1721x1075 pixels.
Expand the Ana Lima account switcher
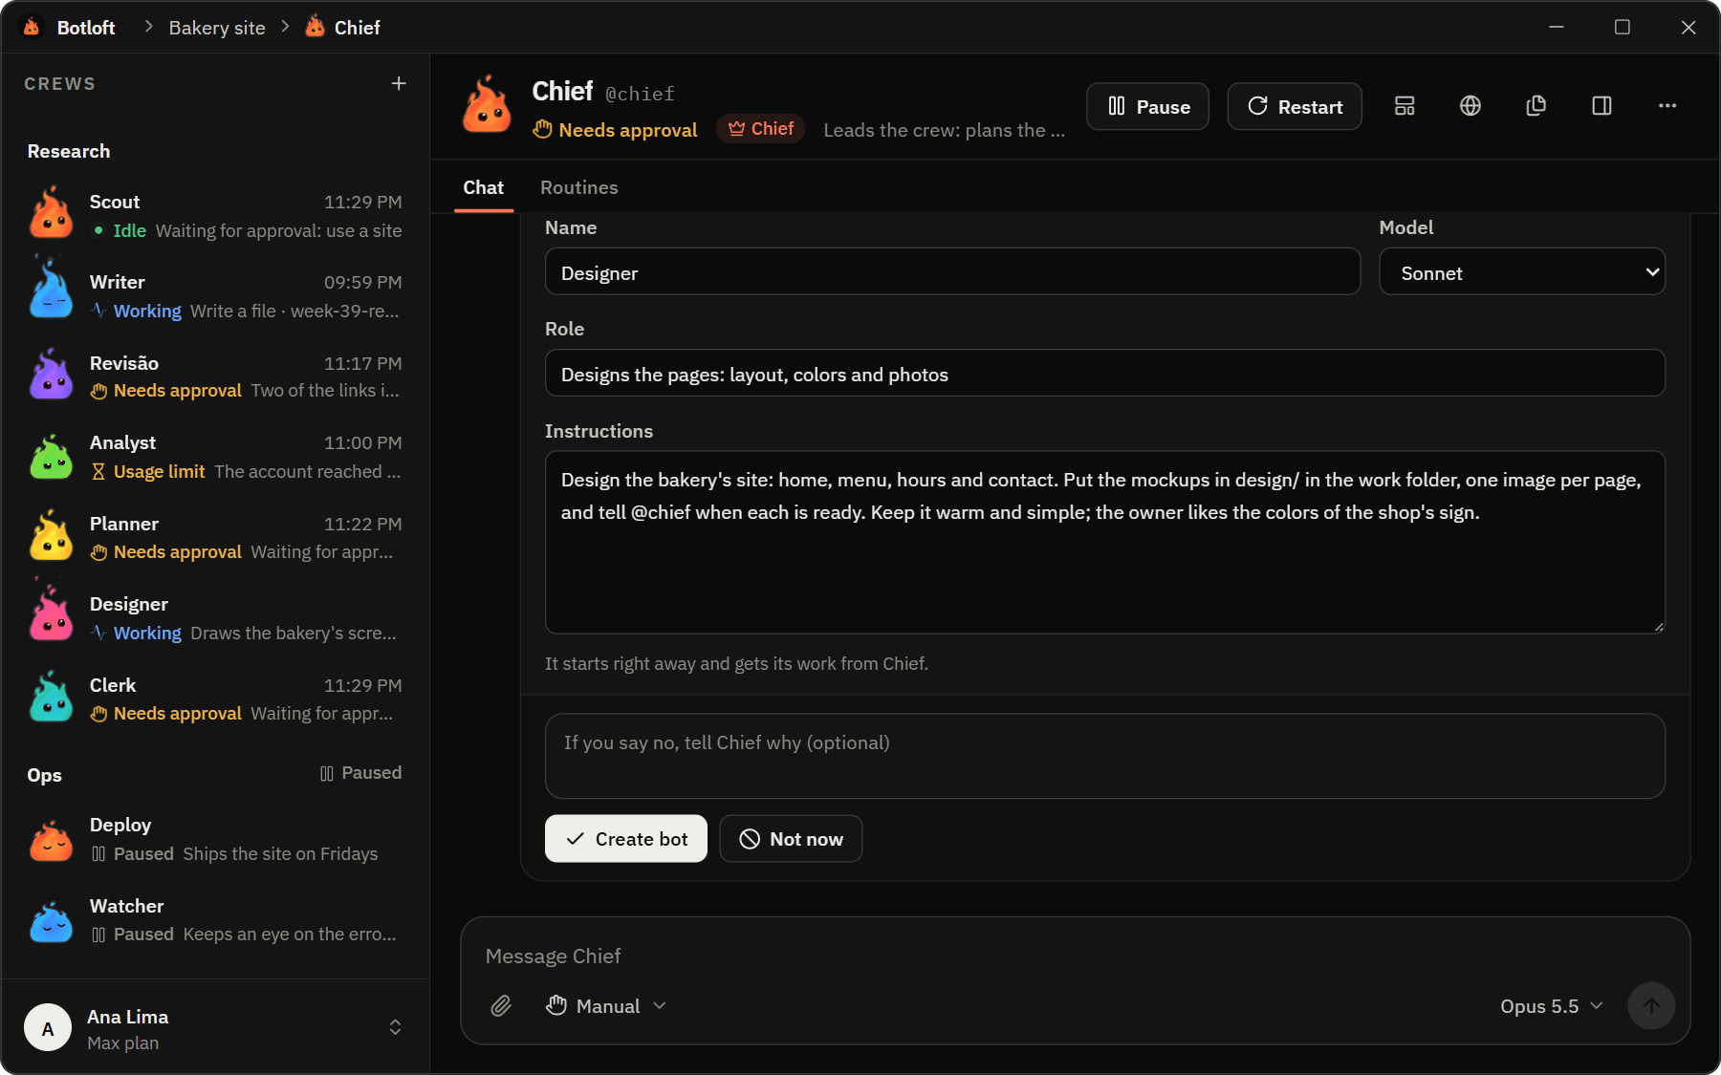point(395,1028)
